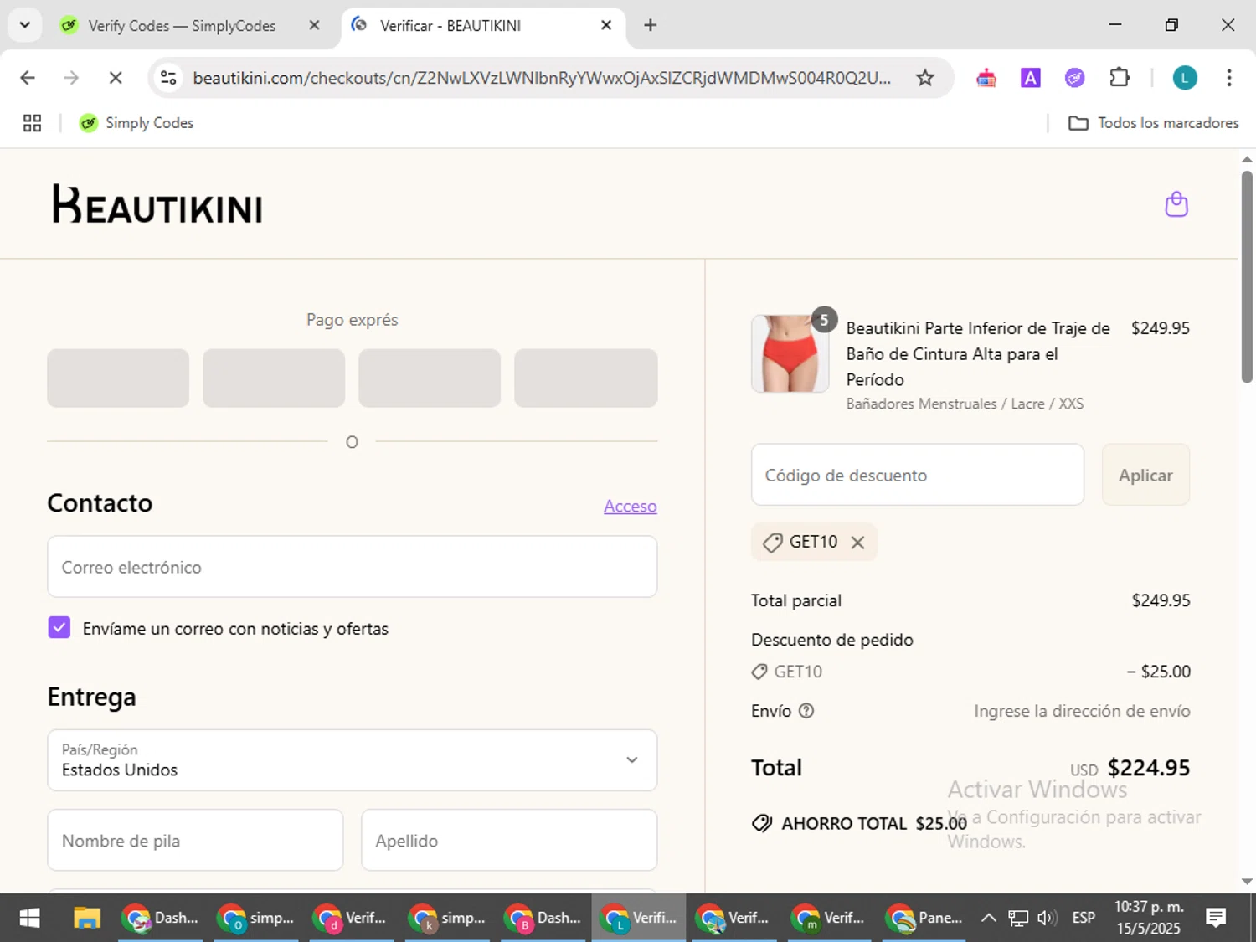Open Todos los marcadores folder
This screenshot has width=1256, height=942.
[1154, 123]
